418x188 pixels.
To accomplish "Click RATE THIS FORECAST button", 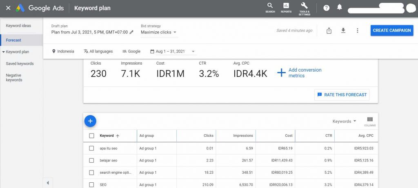I will tap(342, 95).
